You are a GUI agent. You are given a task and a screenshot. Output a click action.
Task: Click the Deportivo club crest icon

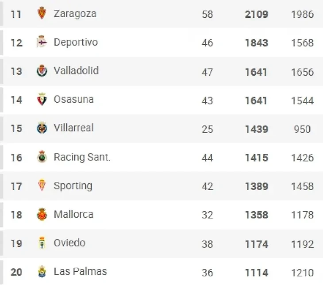point(42,42)
